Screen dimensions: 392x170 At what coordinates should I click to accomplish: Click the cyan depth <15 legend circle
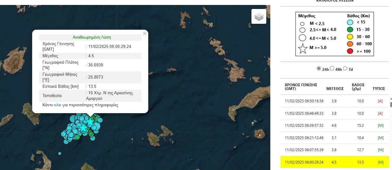350,22
